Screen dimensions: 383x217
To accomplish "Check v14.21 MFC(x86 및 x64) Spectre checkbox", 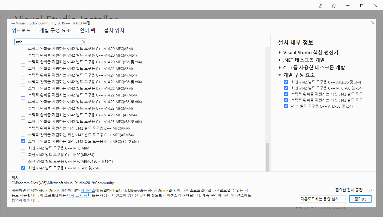I will click(x=23, y=82).
